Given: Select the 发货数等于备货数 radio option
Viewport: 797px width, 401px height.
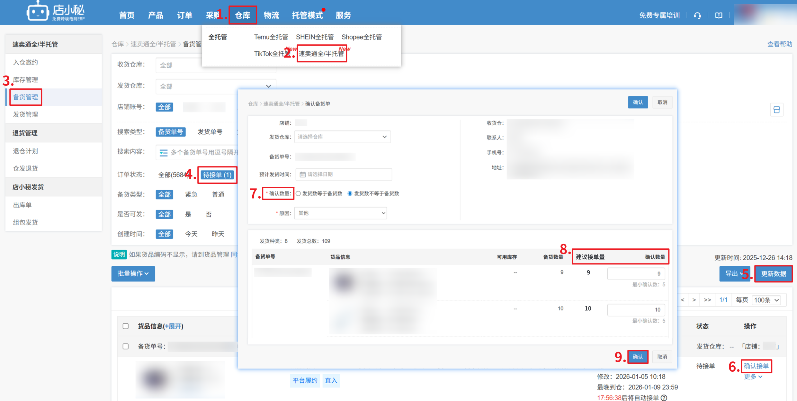Looking at the screenshot, I should (x=299, y=193).
